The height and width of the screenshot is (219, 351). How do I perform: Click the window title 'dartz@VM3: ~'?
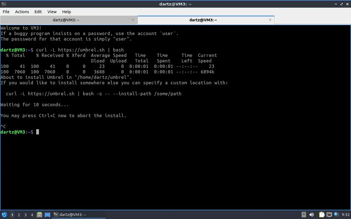pyautogui.click(x=175, y=4)
